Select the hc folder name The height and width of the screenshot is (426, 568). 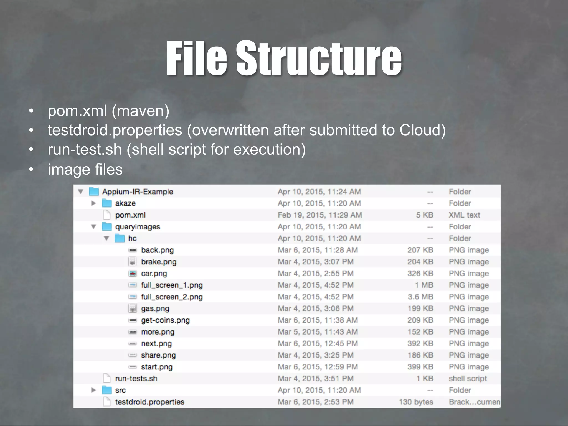(132, 238)
